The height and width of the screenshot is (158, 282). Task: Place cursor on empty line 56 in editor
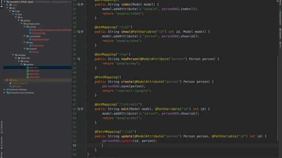coord(182,145)
